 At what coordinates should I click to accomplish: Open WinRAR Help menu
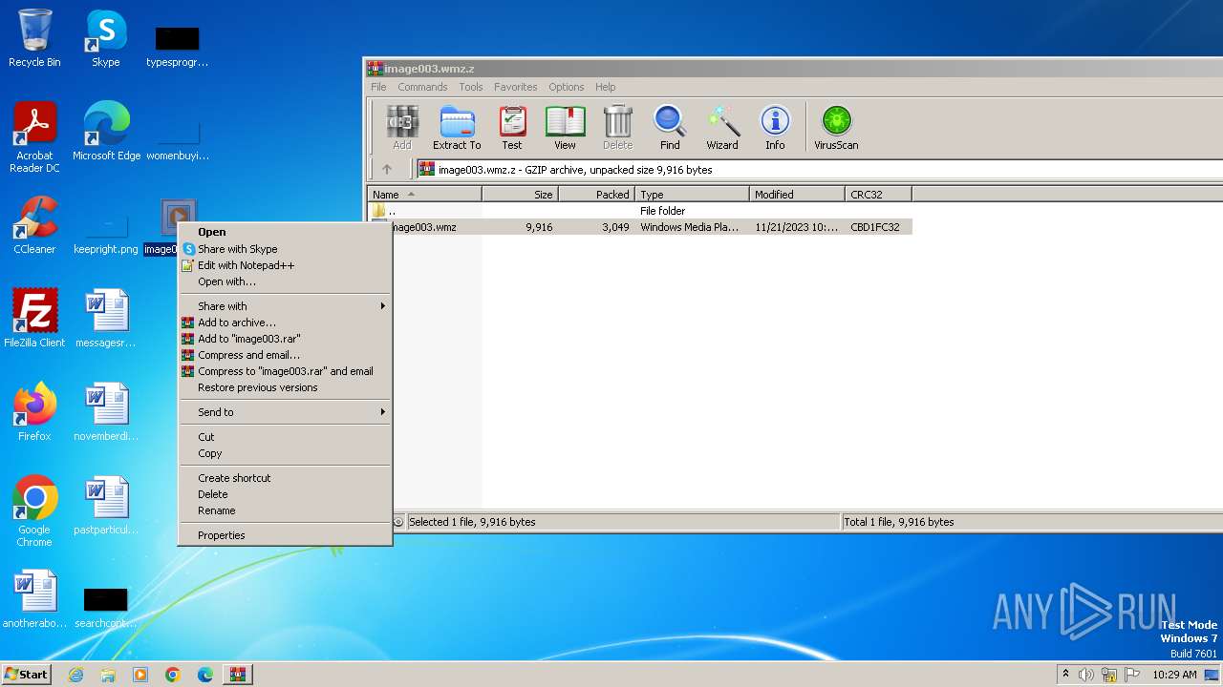(x=606, y=87)
